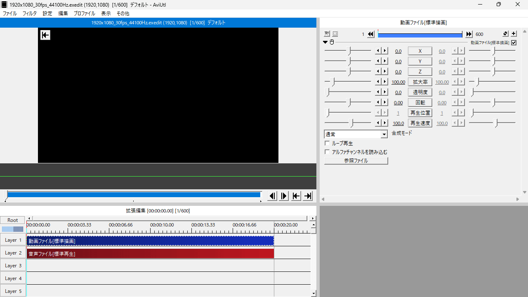Increase 透明度 value with right stepper arrow
Screen dimensions: 528x297
click(x=384, y=92)
